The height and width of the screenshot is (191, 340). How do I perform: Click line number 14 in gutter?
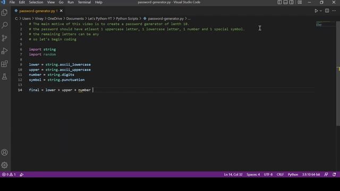20,90
